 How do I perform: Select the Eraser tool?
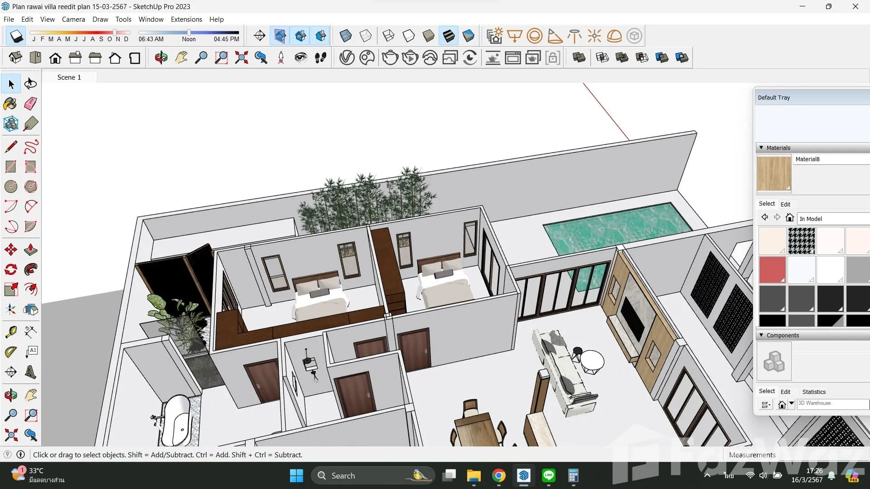pos(30,104)
